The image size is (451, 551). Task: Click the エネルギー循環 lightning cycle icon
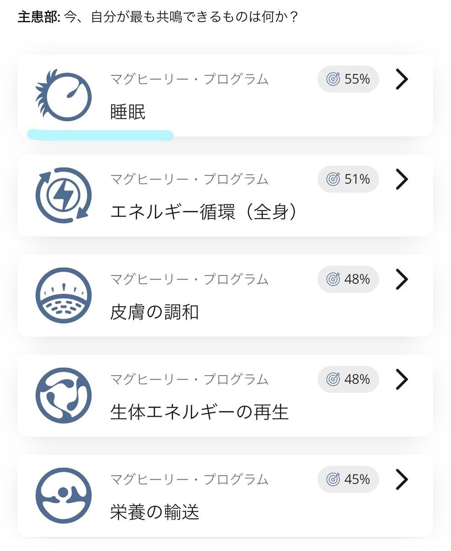(63, 195)
